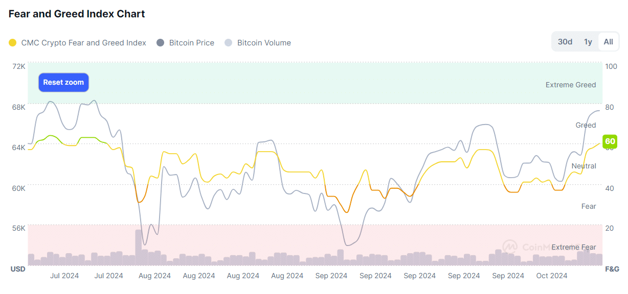Open the 1y time range view
The height and width of the screenshot is (294, 628).
pos(588,42)
